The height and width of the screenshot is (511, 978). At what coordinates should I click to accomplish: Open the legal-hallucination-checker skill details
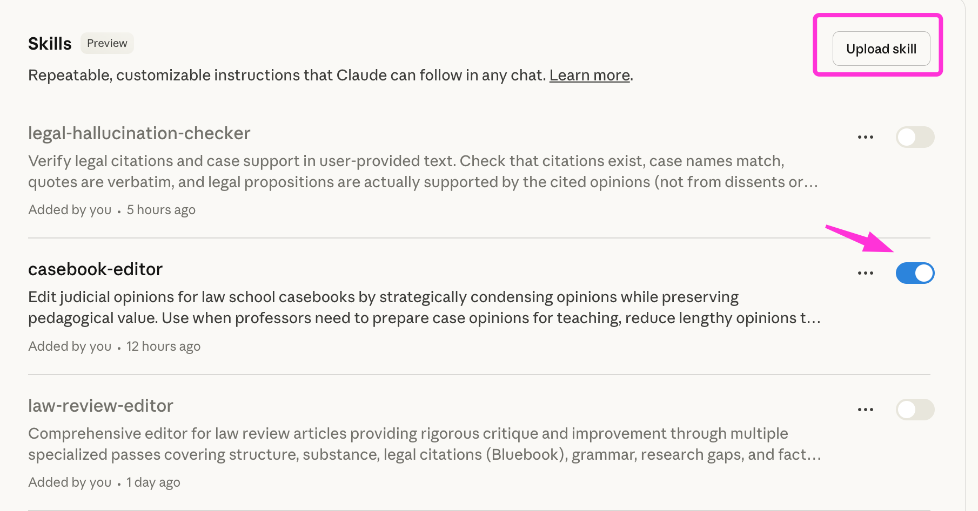[x=139, y=133]
